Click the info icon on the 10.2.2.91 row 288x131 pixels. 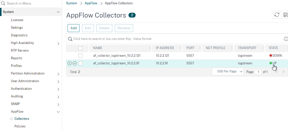[x=69, y=63]
